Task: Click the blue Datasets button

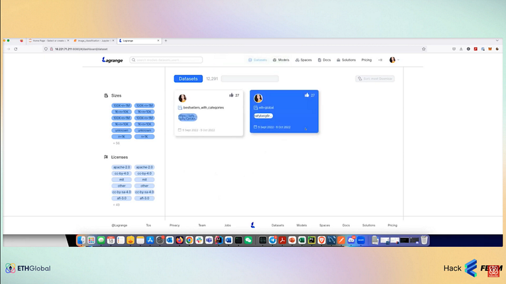Action: point(188,79)
